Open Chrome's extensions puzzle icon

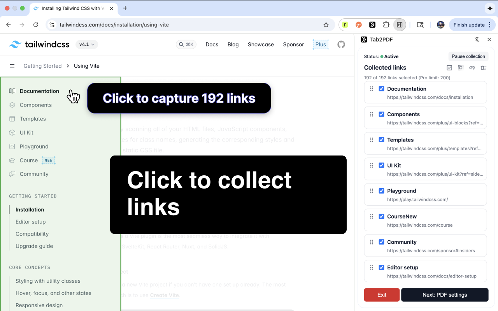386,24
